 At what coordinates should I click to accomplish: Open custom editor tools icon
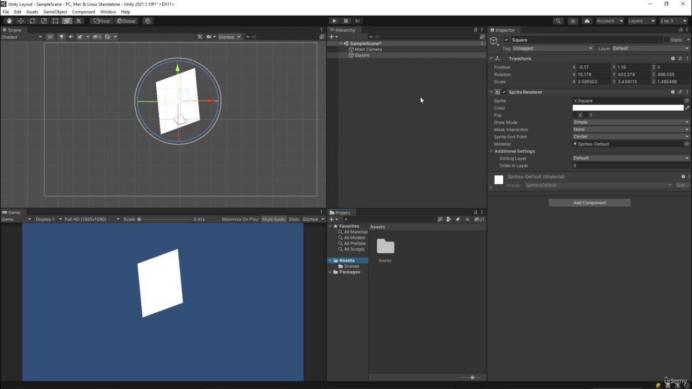click(78, 21)
